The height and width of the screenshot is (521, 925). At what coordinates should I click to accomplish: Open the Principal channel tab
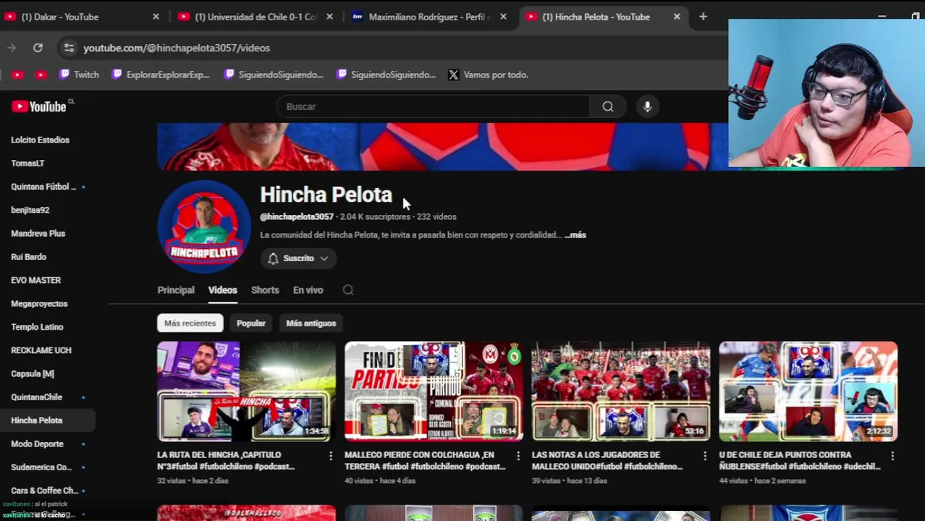click(x=176, y=290)
